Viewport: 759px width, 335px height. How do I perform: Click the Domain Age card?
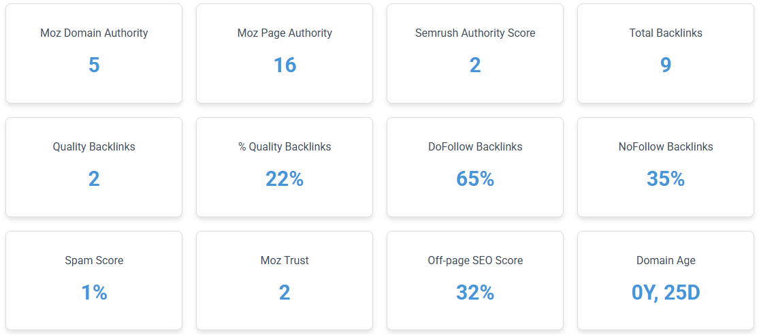tap(666, 281)
